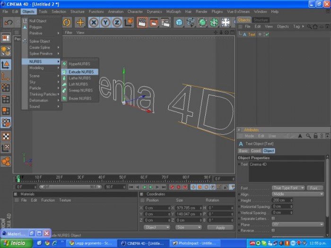Switch to Coord tab in Attributes
This screenshot has height=248, width=331.
tap(256, 151)
